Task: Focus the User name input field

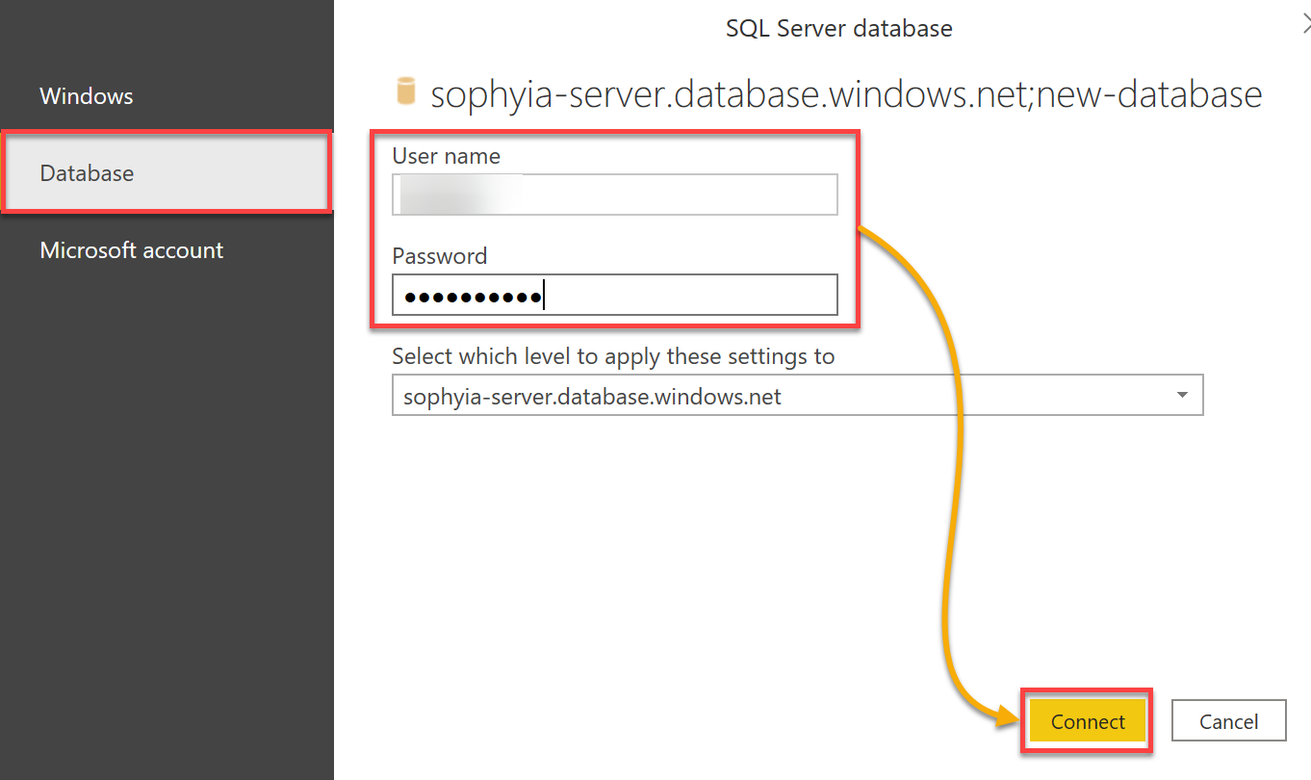Action: point(615,195)
